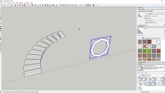165x93 pixels.
Task: Pick the bright green grass material swatch
Action: pos(145,51)
